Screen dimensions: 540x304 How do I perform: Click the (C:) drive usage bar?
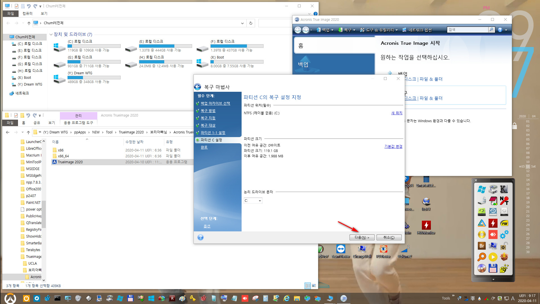(x=94, y=46)
